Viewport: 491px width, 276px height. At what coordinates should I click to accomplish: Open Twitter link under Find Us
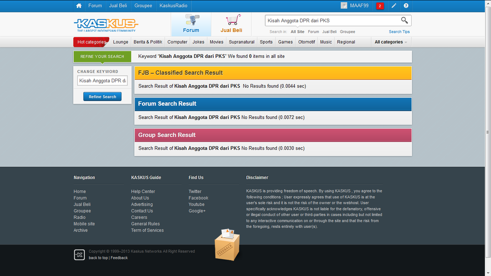(195, 192)
